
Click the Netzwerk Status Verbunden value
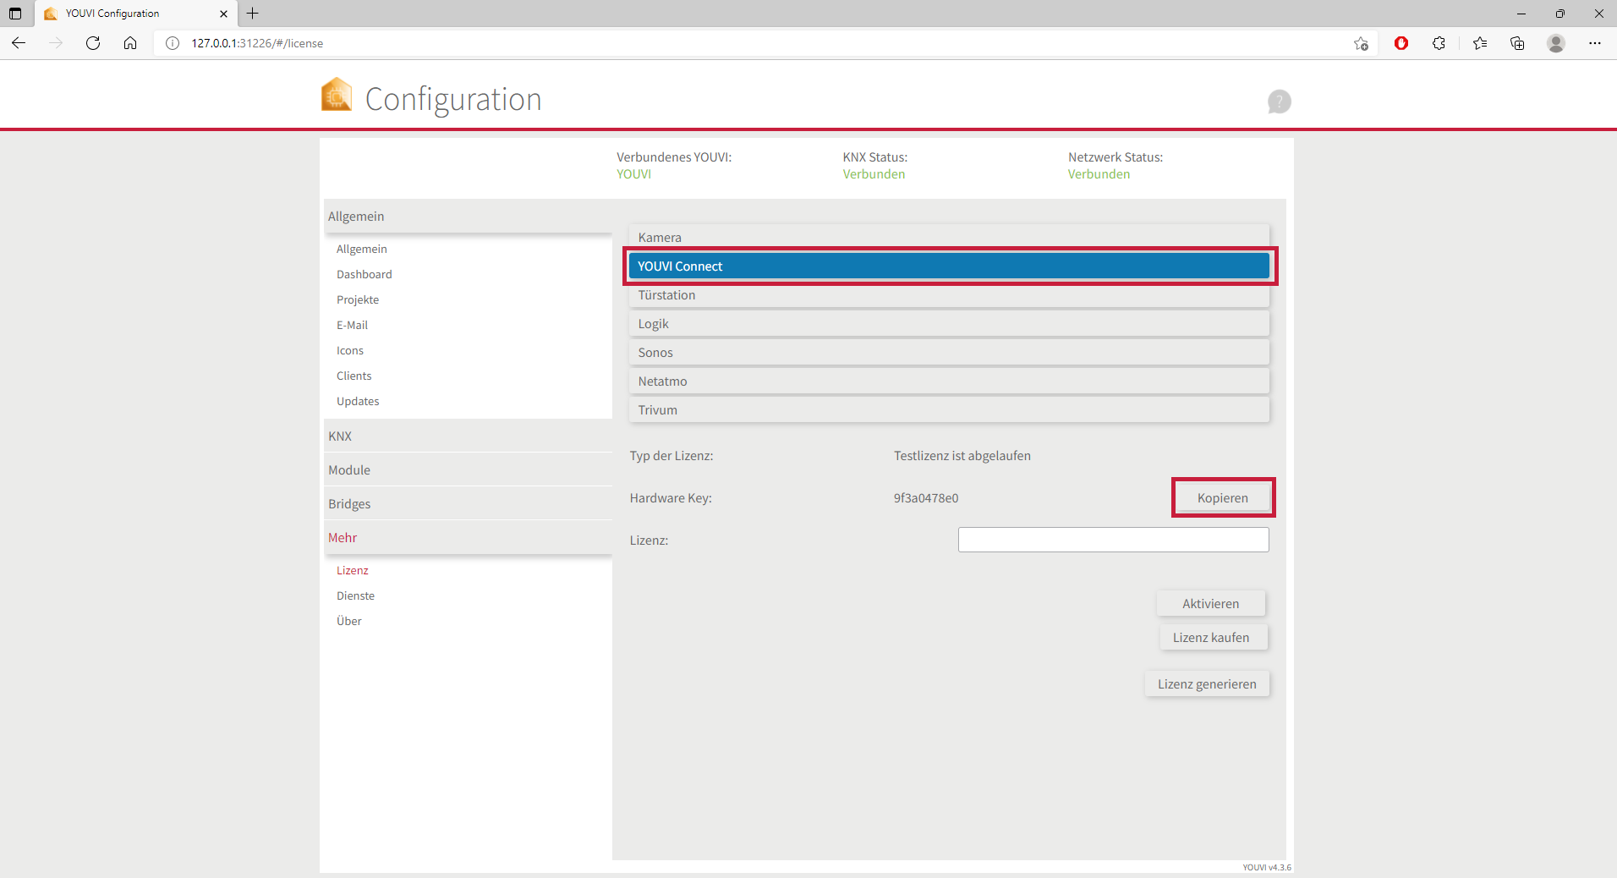coord(1099,174)
